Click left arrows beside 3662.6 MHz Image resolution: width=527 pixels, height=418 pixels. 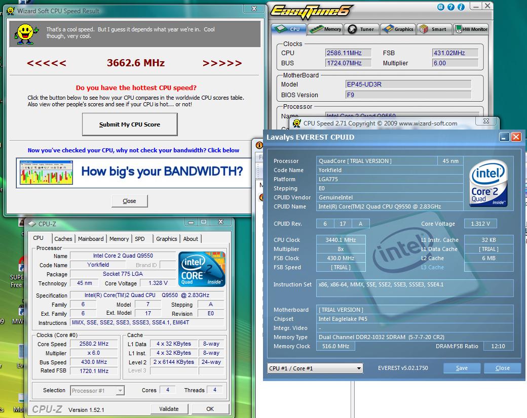click(x=47, y=63)
